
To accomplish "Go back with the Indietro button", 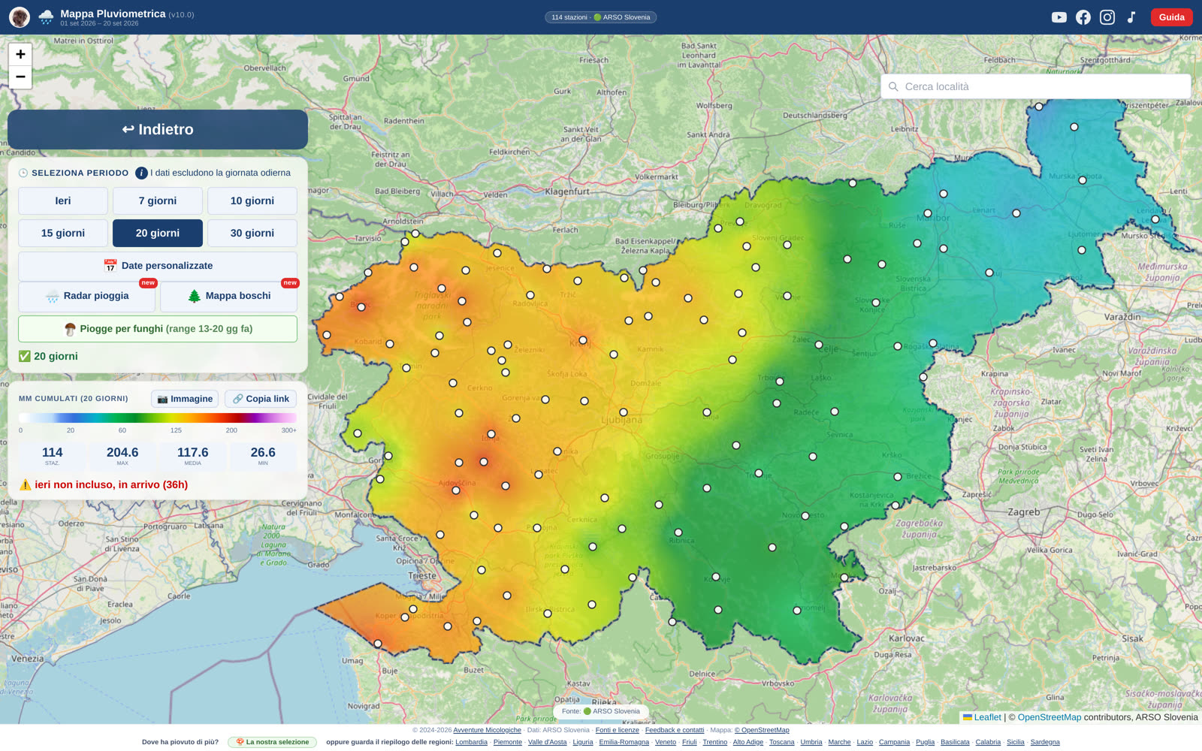I will coord(158,129).
